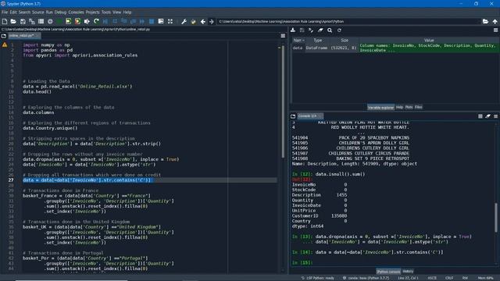Go back to previous cursor position
The width and height of the screenshot is (500, 281).
tap(203, 21)
